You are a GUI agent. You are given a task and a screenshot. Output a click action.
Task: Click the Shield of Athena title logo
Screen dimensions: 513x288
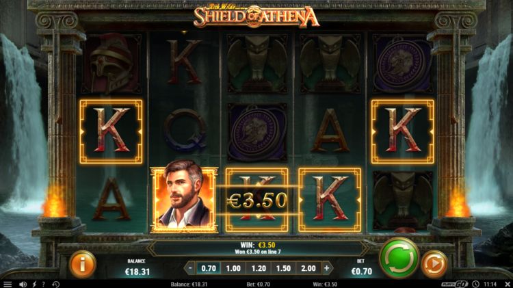coord(256,16)
